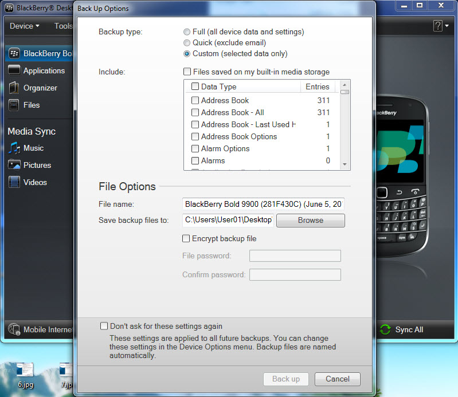
Task: Click the data list scrollbar thumb
Action: click(345, 92)
